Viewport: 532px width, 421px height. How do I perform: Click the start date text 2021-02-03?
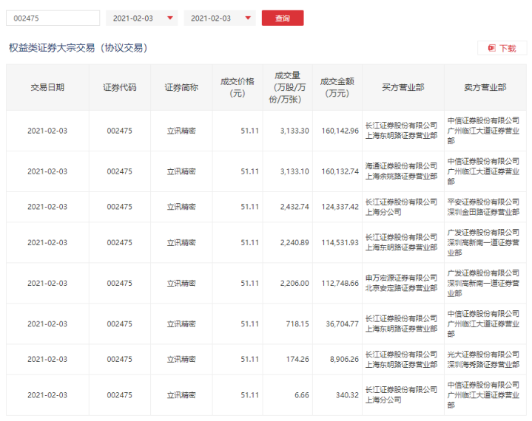coord(134,18)
